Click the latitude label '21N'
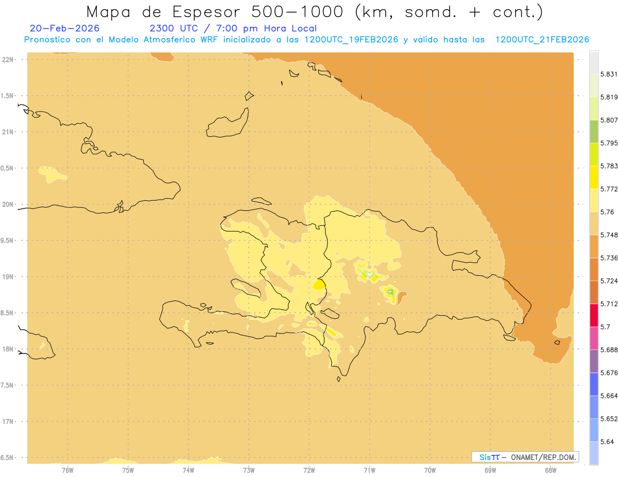The width and height of the screenshot is (618, 477). 8,132
